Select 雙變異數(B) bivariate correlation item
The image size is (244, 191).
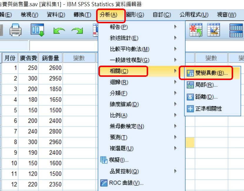click(207, 73)
